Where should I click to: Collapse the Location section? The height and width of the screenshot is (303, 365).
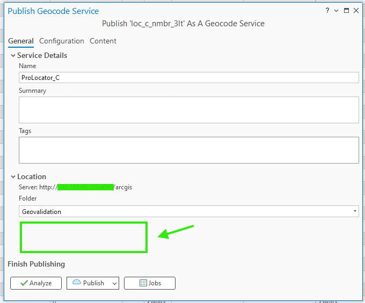tap(13, 177)
